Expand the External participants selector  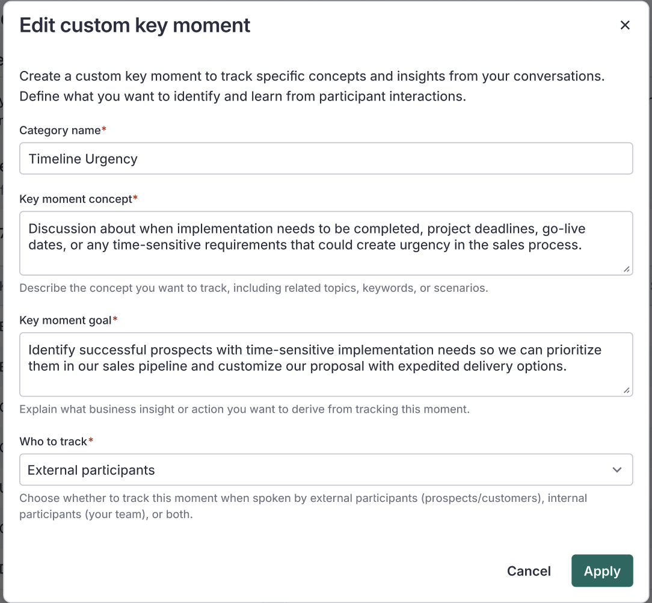tap(325, 469)
